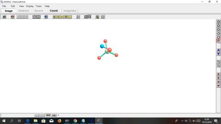
Task: Click the four-arrows inward fit icon
Action: pyautogui.click(x=38, y=17)
